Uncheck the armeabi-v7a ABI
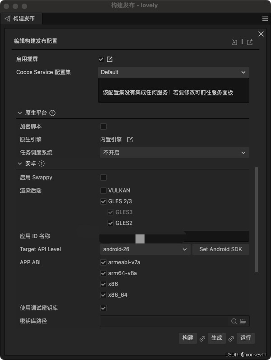Image resolution: width=271 pixels, height=360 pixels. pyautogui.click(x=103, y=262)
